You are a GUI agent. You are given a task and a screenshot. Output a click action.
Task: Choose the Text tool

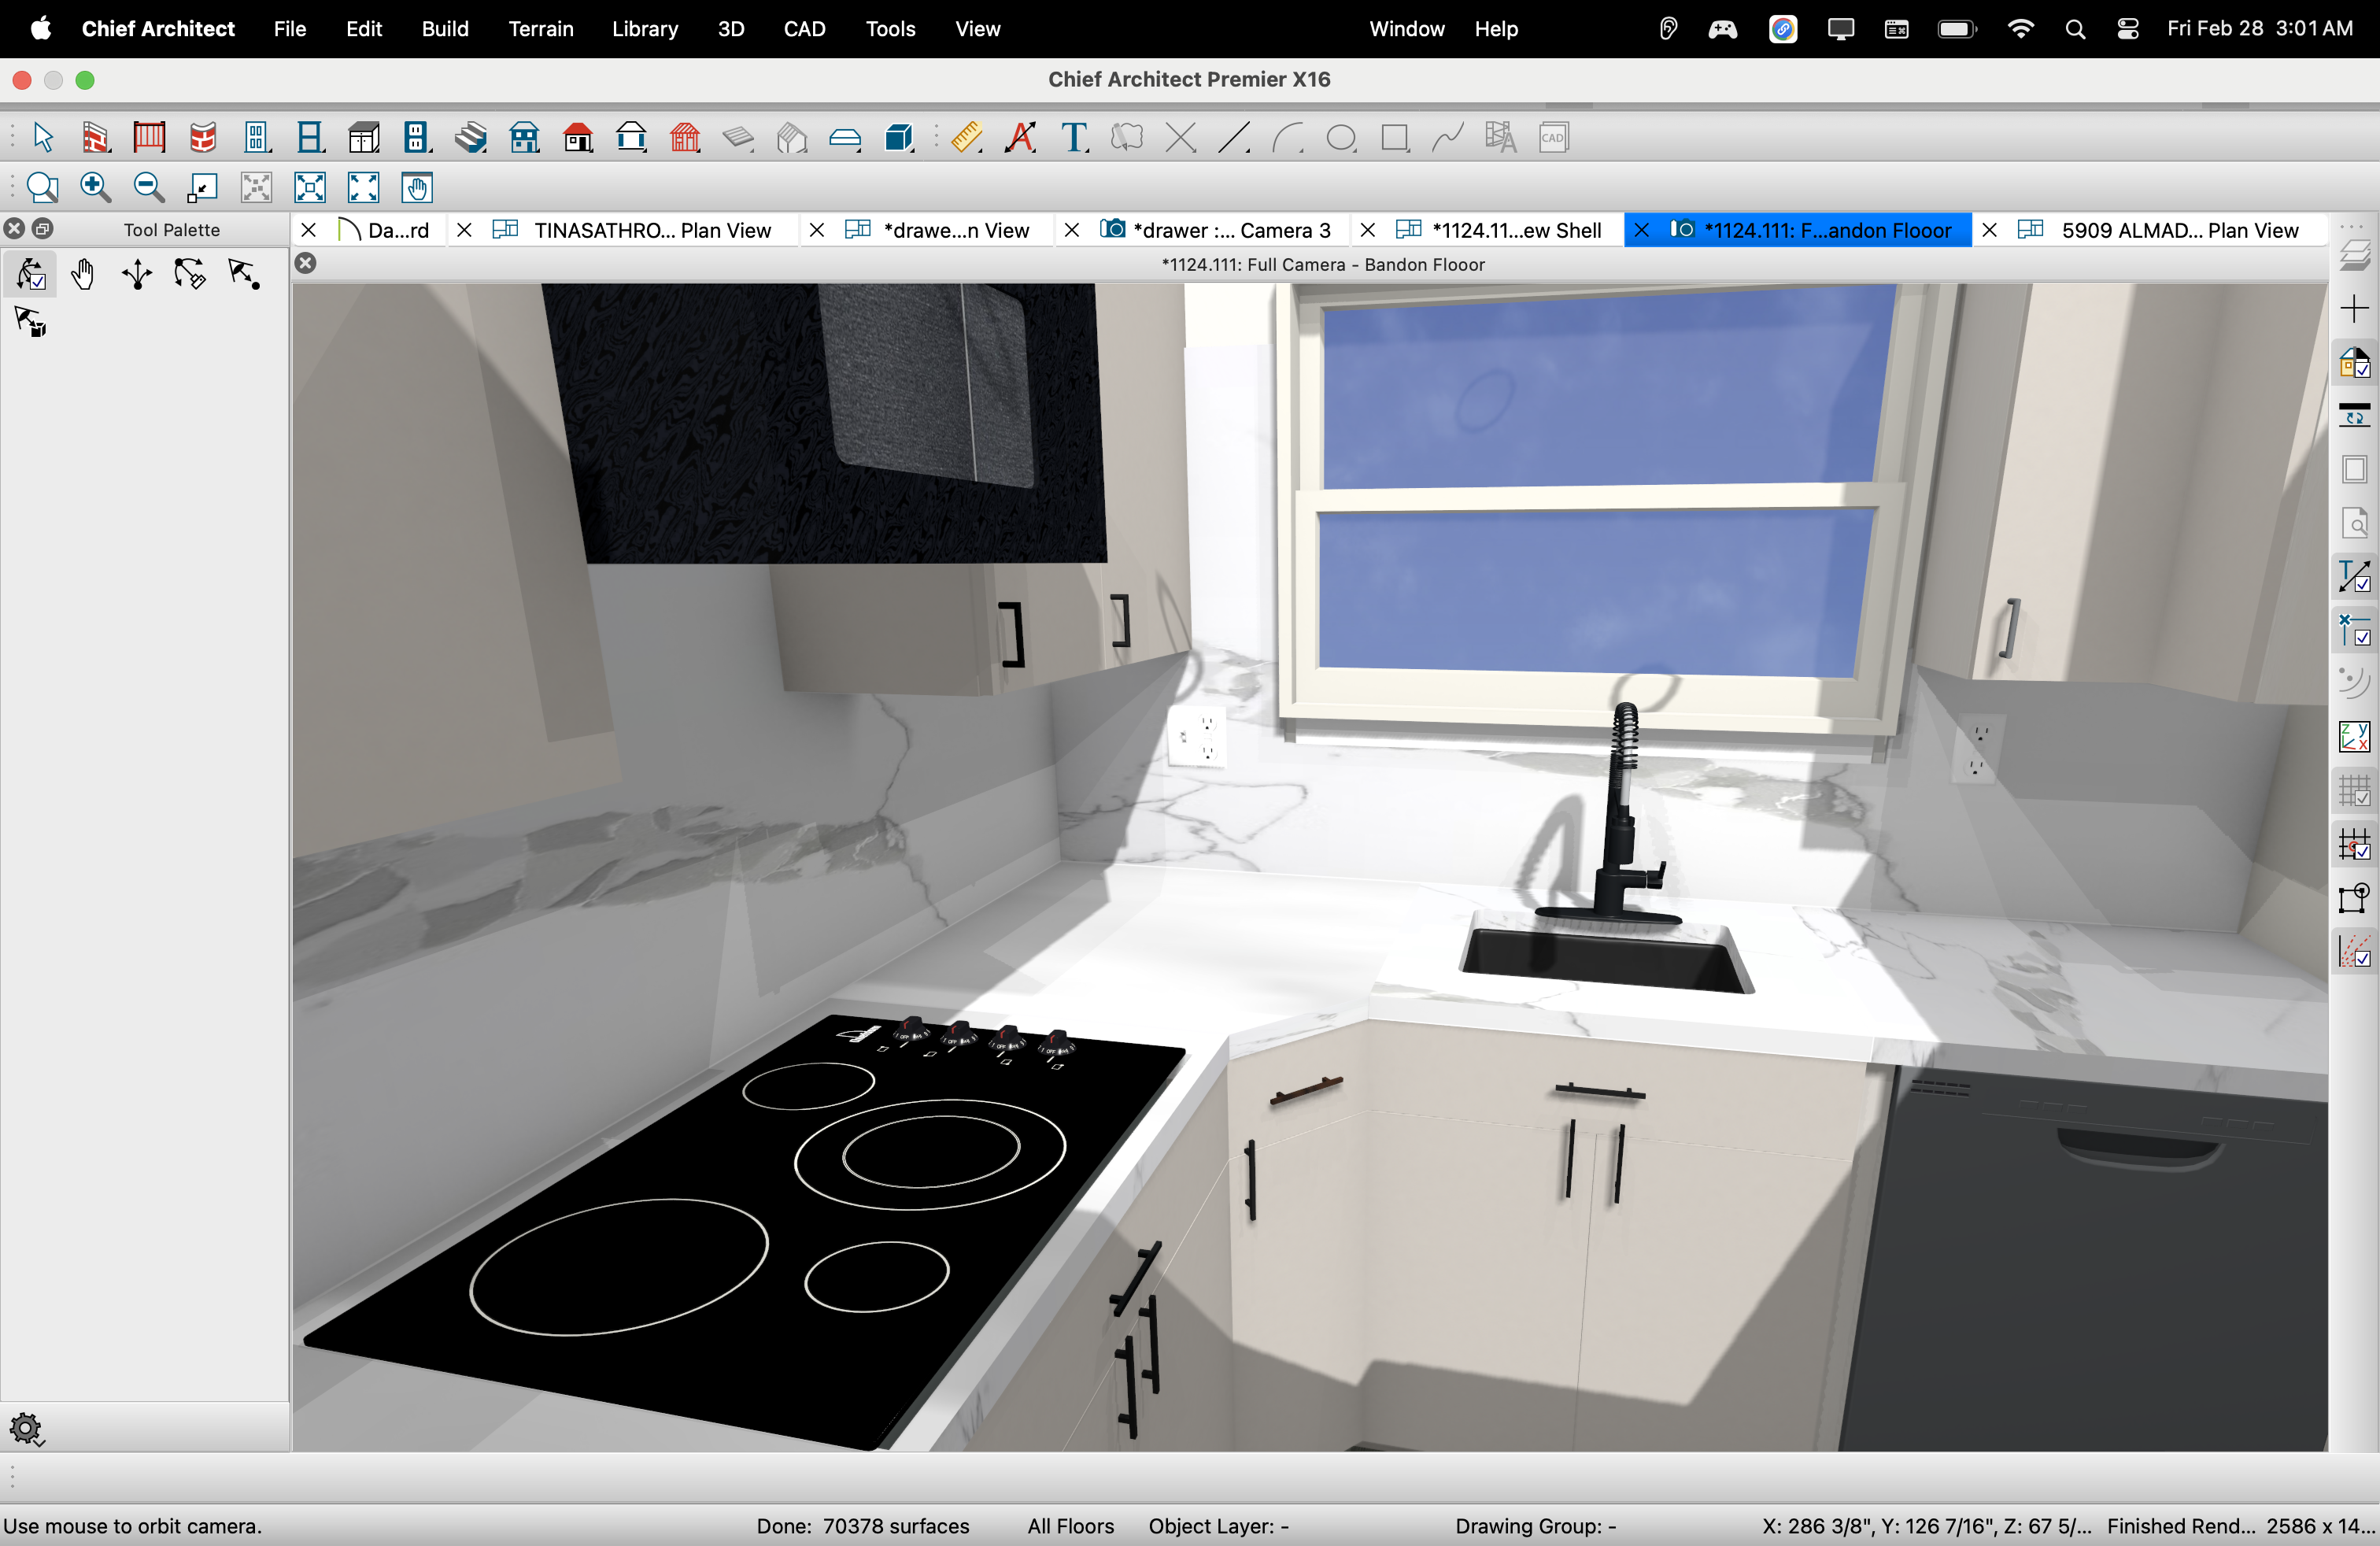(1074, 137)
